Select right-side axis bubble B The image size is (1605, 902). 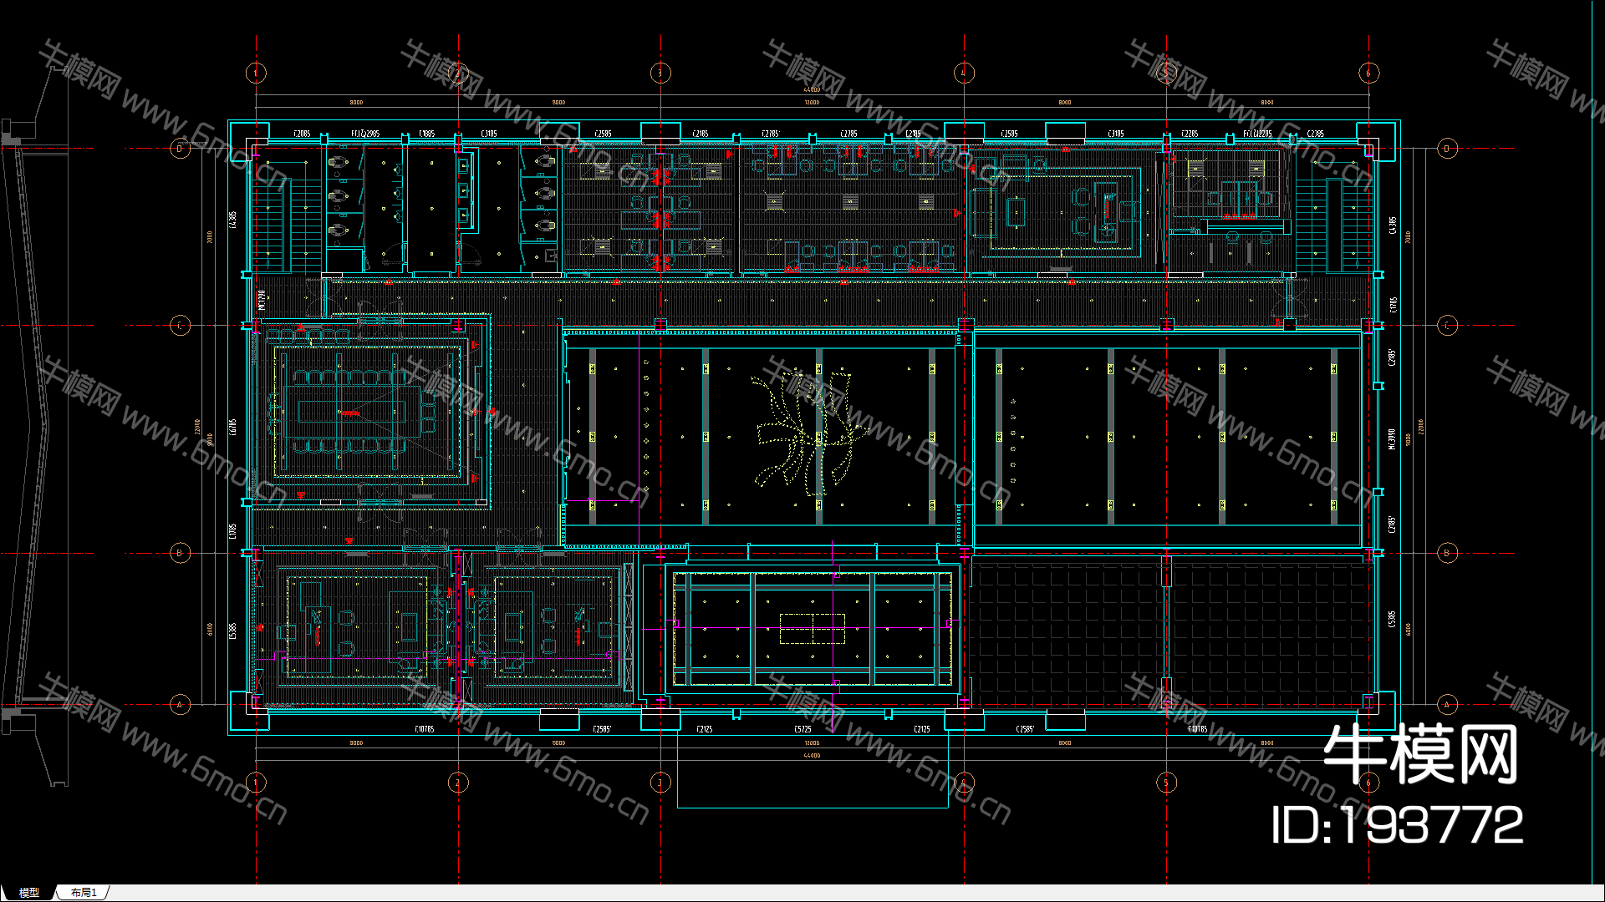[1447, 553]
